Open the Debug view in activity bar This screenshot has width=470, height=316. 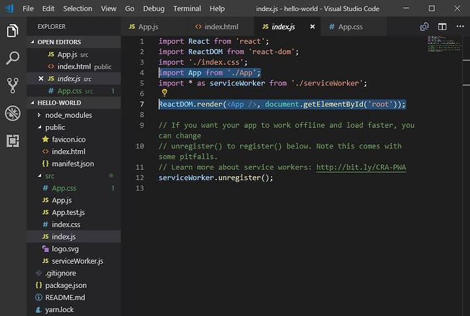click(12, 113)
